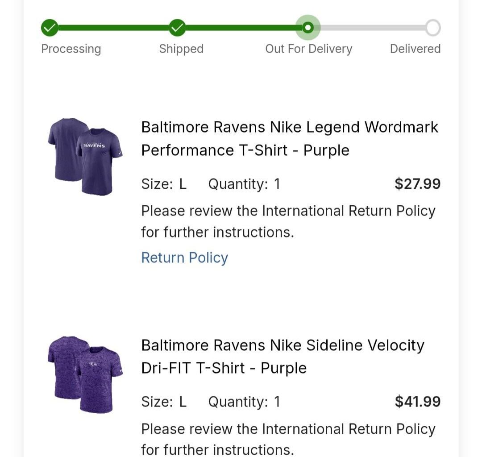This screenshot has height=457, width=482.
Task: Click Quantity: 1 on the Sideline Velocity shirt
Action: coord(244,402)
